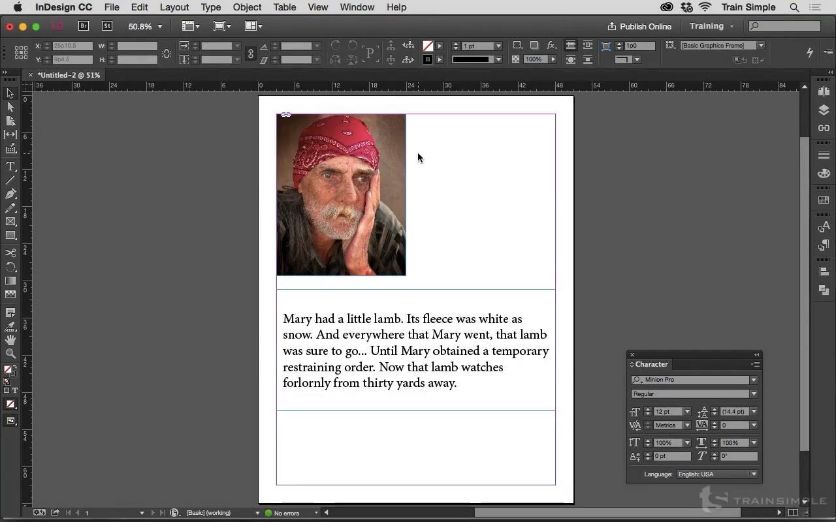
Task: Open the macOS Spotlight search icon
Action: click(794, 7)
